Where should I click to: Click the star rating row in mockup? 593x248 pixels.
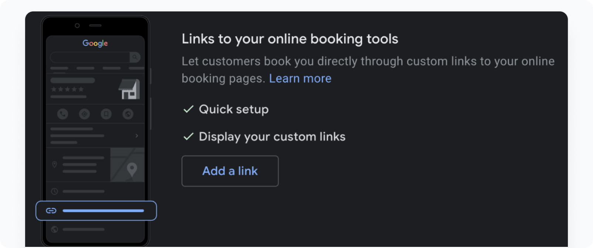(67, 89)
